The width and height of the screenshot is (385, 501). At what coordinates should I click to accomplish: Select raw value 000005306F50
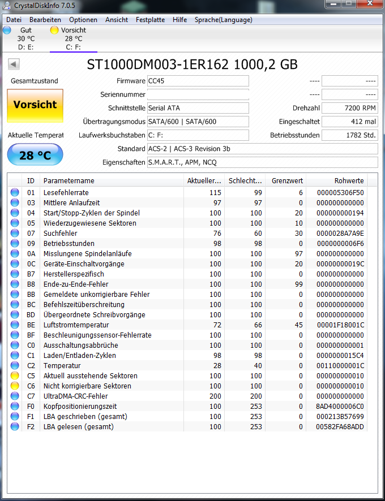pyautogui.click(x=340, y=193)
